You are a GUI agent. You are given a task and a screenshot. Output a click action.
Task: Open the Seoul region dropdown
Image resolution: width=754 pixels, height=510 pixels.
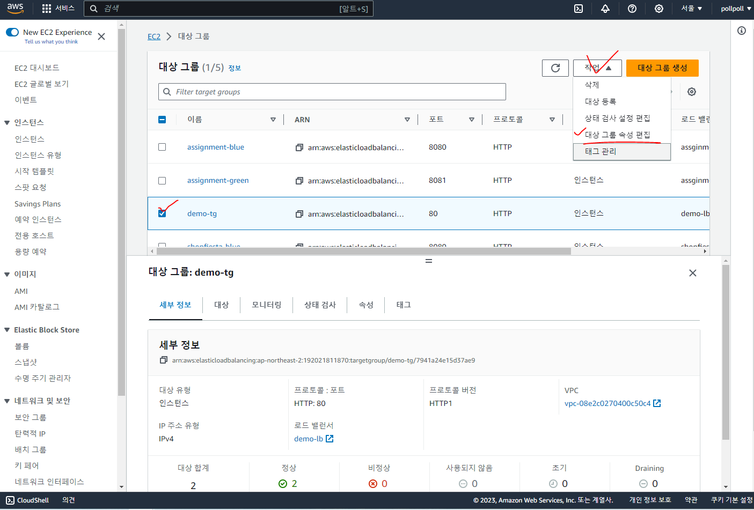pos(692,9)
